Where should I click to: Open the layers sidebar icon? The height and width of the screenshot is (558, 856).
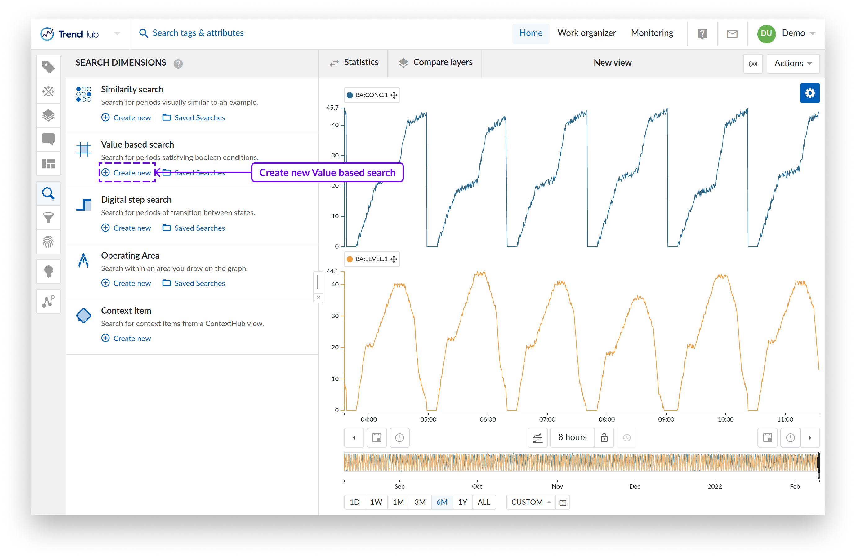click(48, 115)
